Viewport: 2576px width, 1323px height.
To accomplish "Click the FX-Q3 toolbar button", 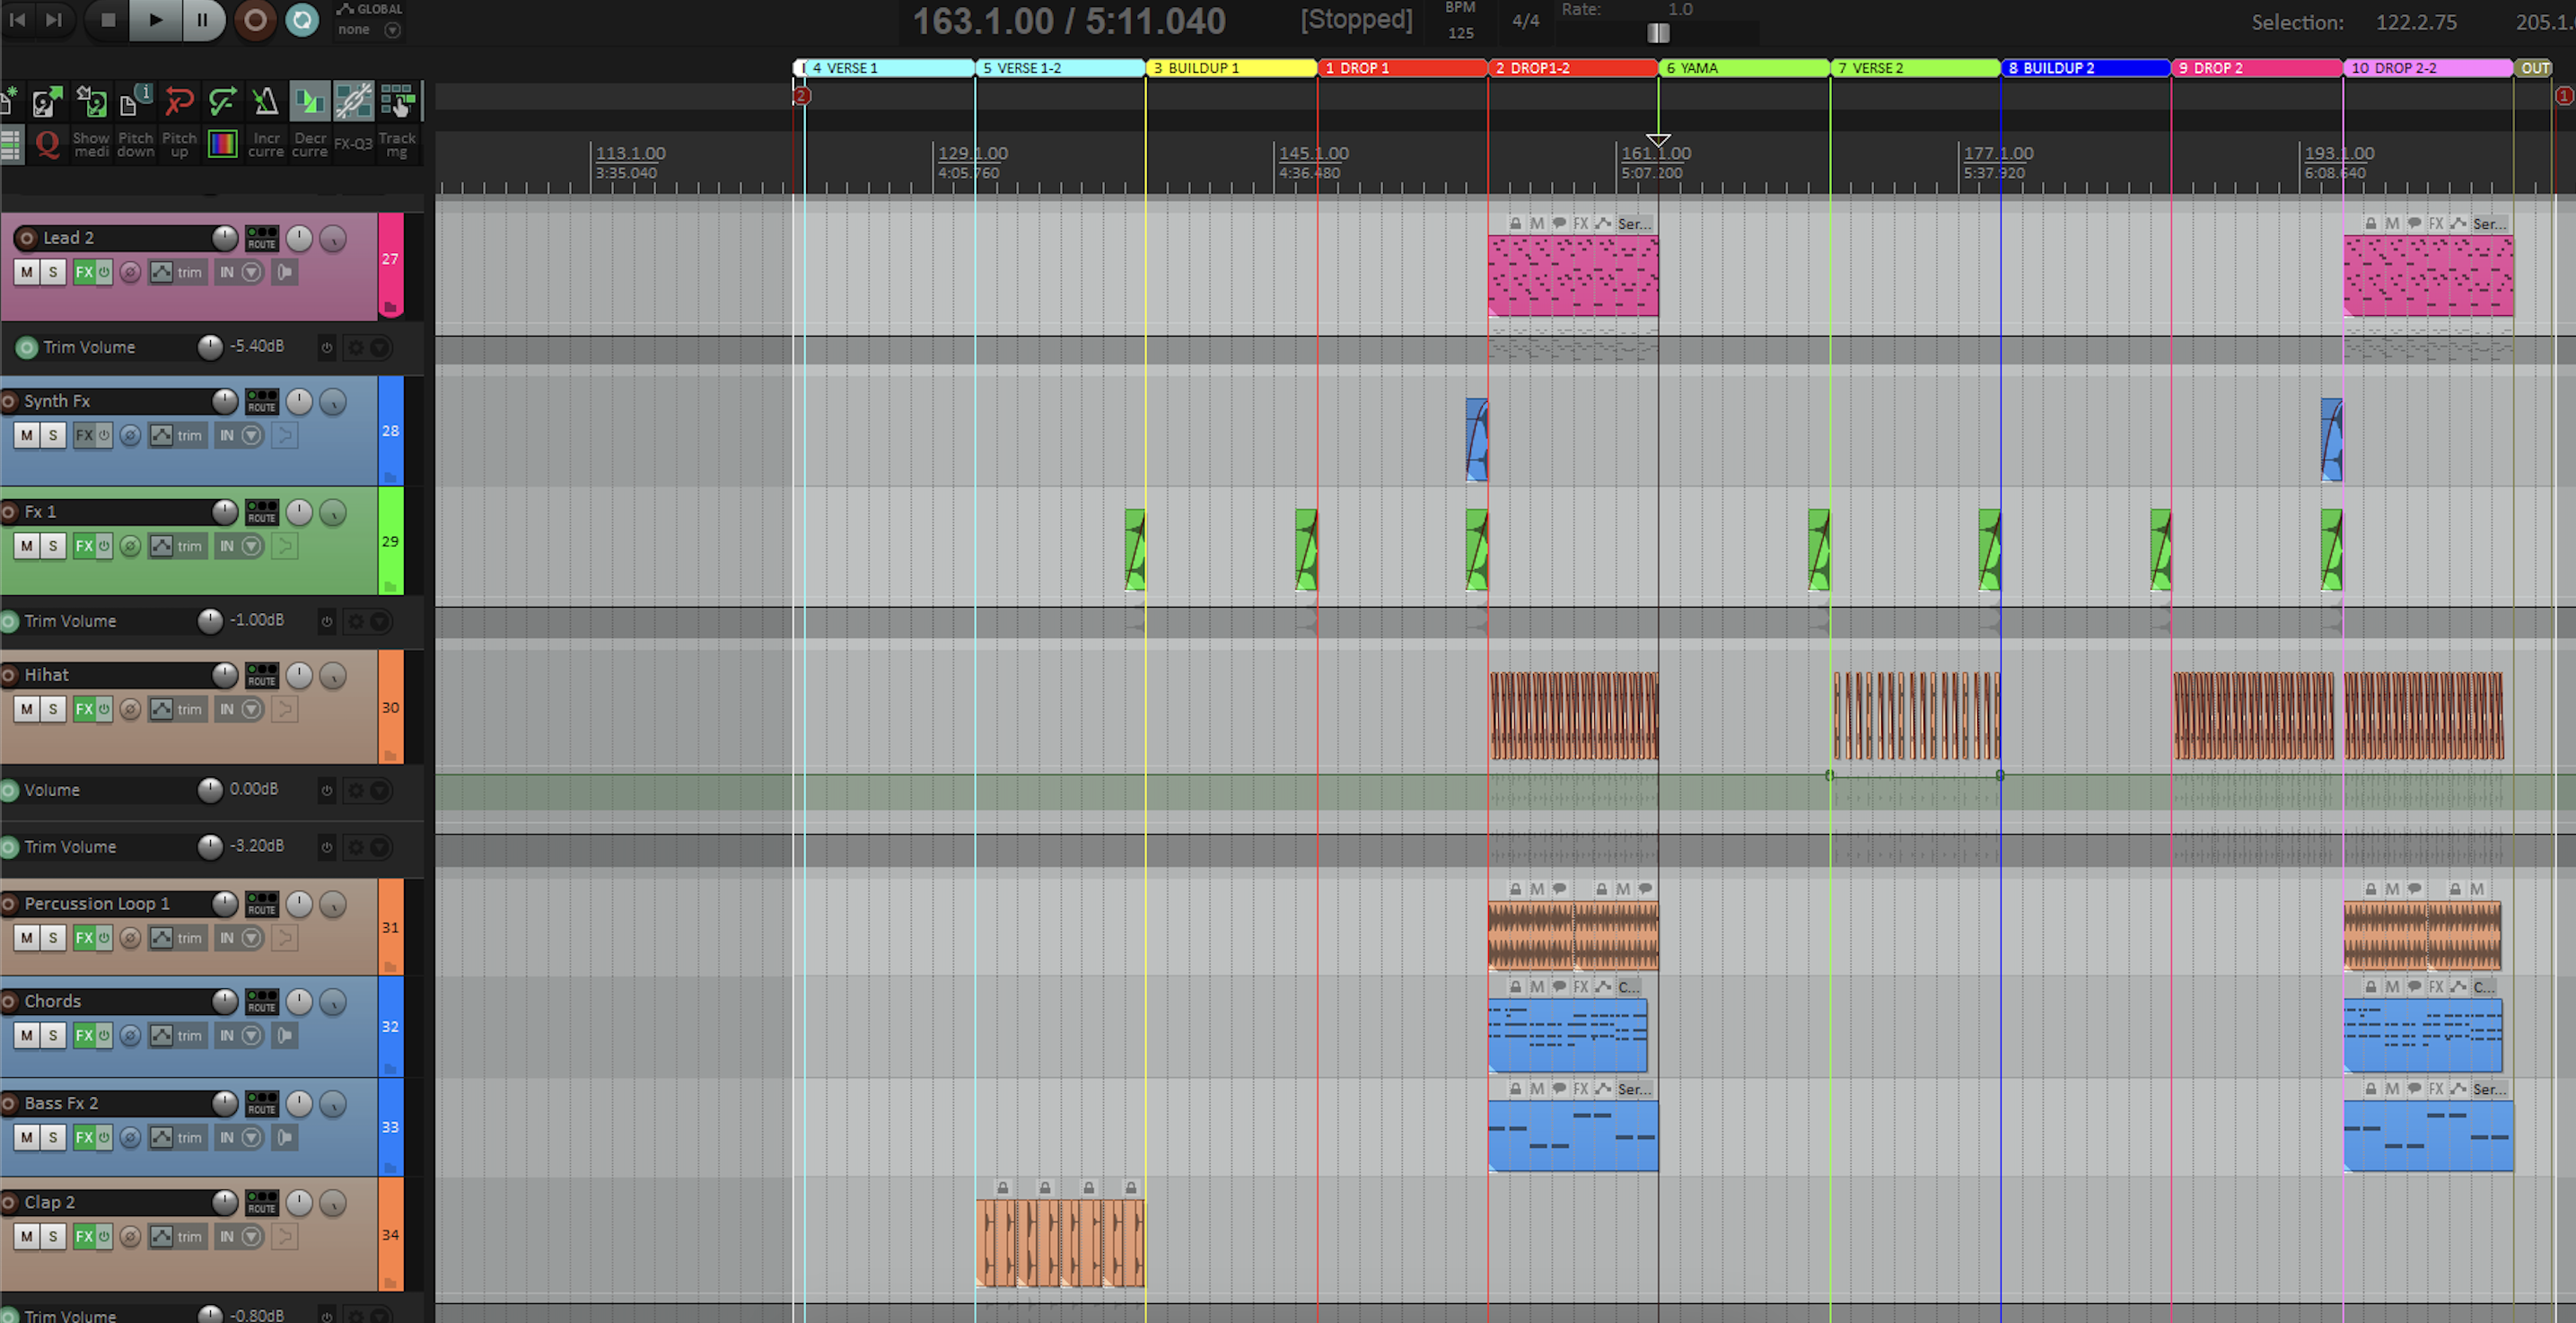I will click(x=353, y=145).
